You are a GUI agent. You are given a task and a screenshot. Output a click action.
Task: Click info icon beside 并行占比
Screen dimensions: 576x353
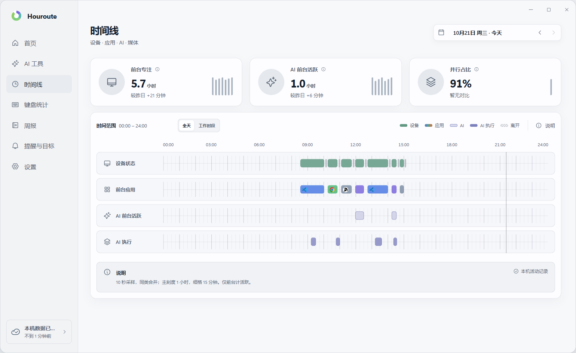click(x=477, y=69)
